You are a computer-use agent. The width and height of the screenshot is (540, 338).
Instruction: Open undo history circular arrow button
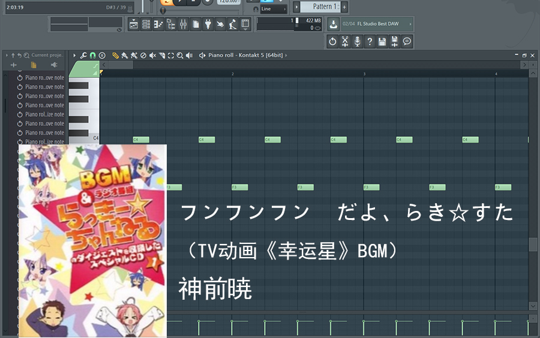pos(332,41)
